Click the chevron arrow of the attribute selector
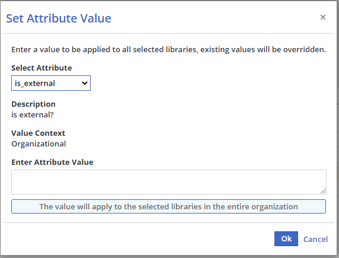 85,83
